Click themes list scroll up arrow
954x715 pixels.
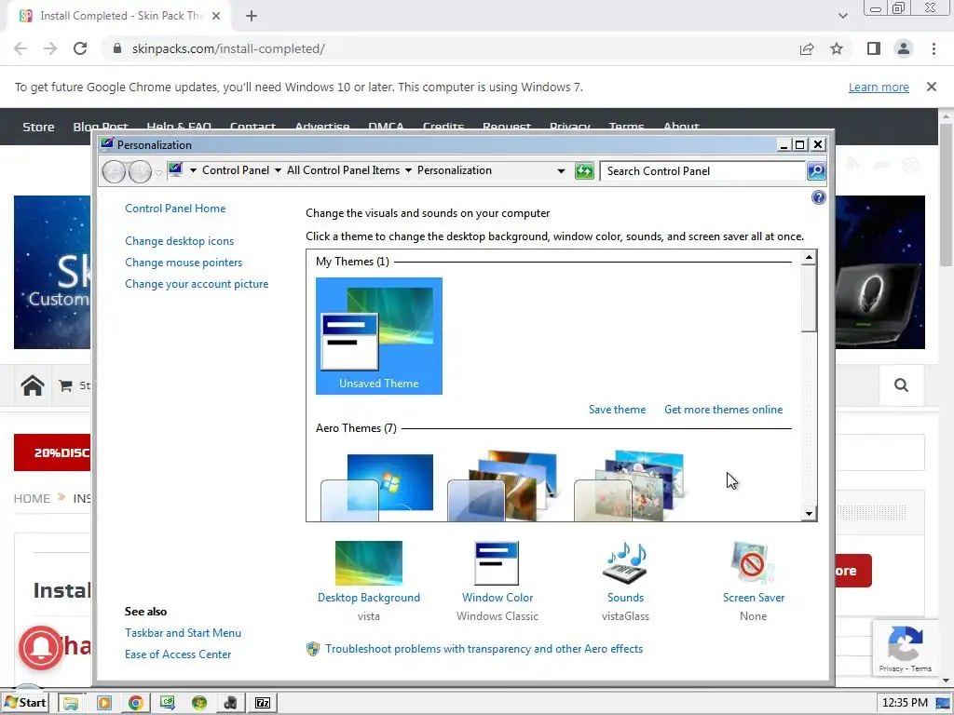[809, 258]
